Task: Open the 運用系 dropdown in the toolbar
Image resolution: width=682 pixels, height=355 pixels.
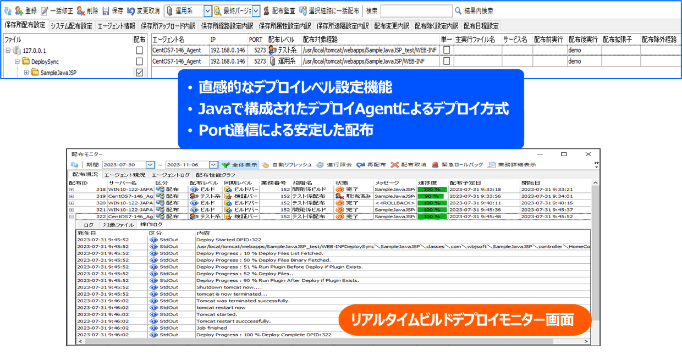Action: [207, 10]
